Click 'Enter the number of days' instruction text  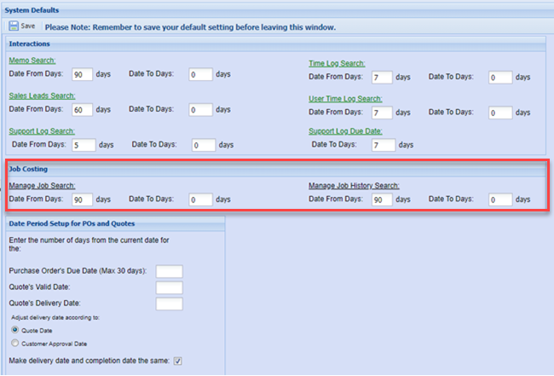coord(89,244)
